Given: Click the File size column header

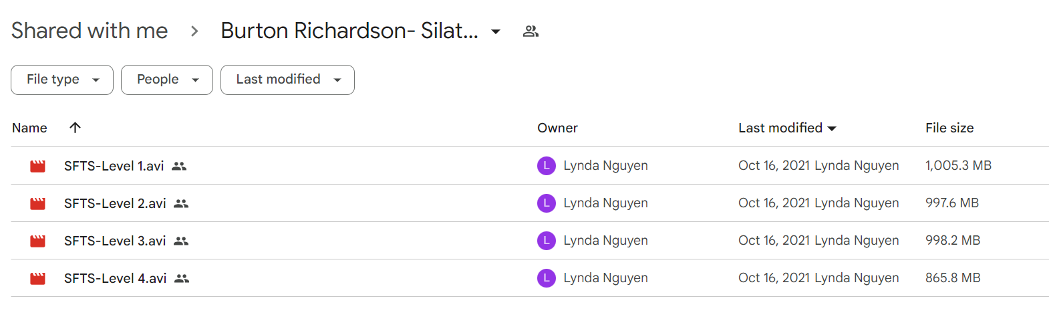Looking at the screenshot, I should 949,128.
